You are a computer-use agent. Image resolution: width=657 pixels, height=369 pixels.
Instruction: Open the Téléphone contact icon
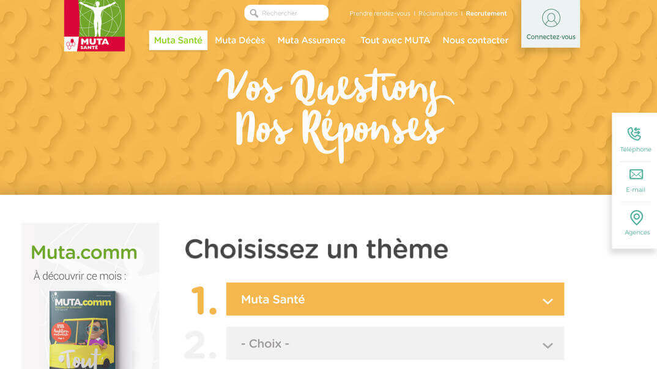(634, 134)
